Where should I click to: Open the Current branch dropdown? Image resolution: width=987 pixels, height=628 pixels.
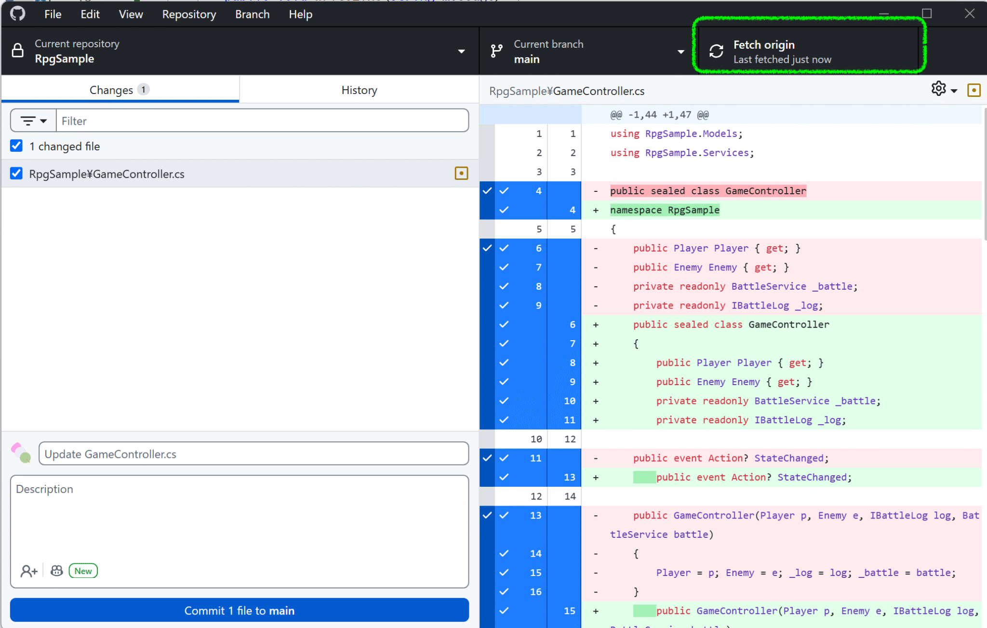pyautogui.click(x=681, y=51)
